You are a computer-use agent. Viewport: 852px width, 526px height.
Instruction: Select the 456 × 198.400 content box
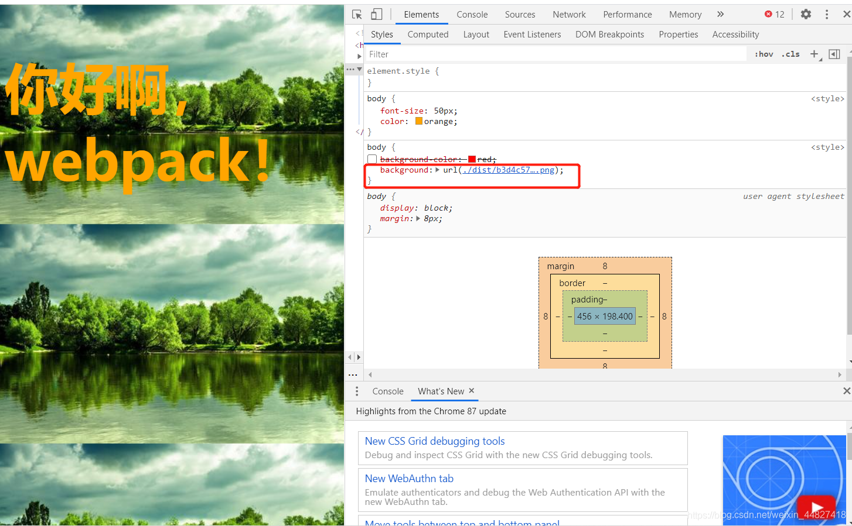605,317
